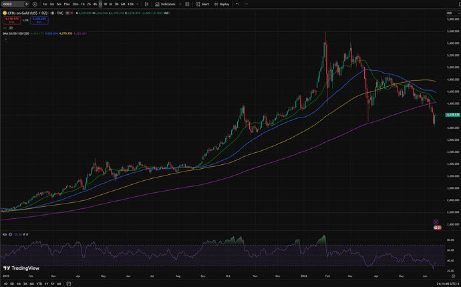Expand the timeframe interval dropdown arrow
This screenshot has height=287, width=461.
pos(138,4)
